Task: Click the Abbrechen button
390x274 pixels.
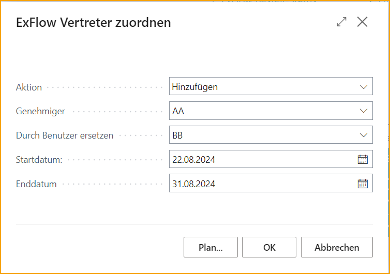Action: (337, 247)
